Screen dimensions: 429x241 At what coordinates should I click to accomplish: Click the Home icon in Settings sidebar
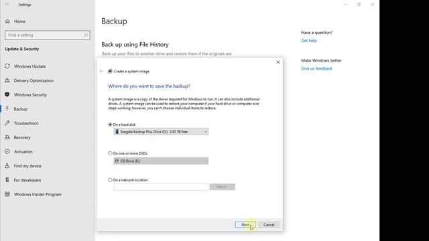7,21
